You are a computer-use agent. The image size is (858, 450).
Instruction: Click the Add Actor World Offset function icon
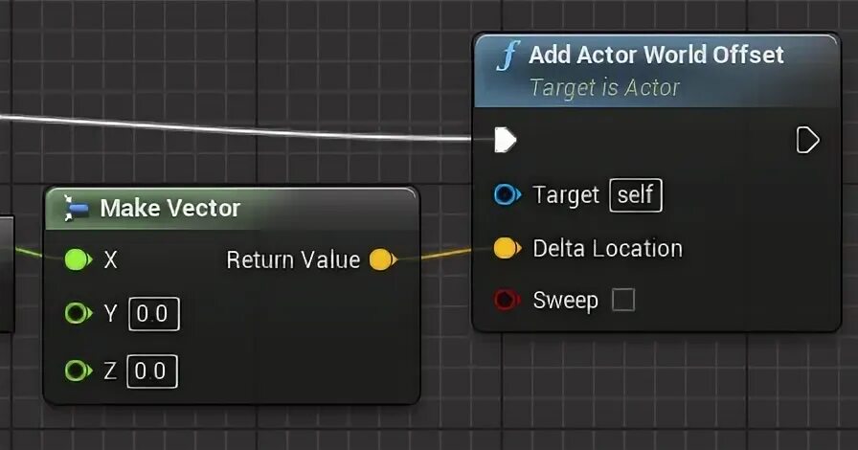[508, 56]
